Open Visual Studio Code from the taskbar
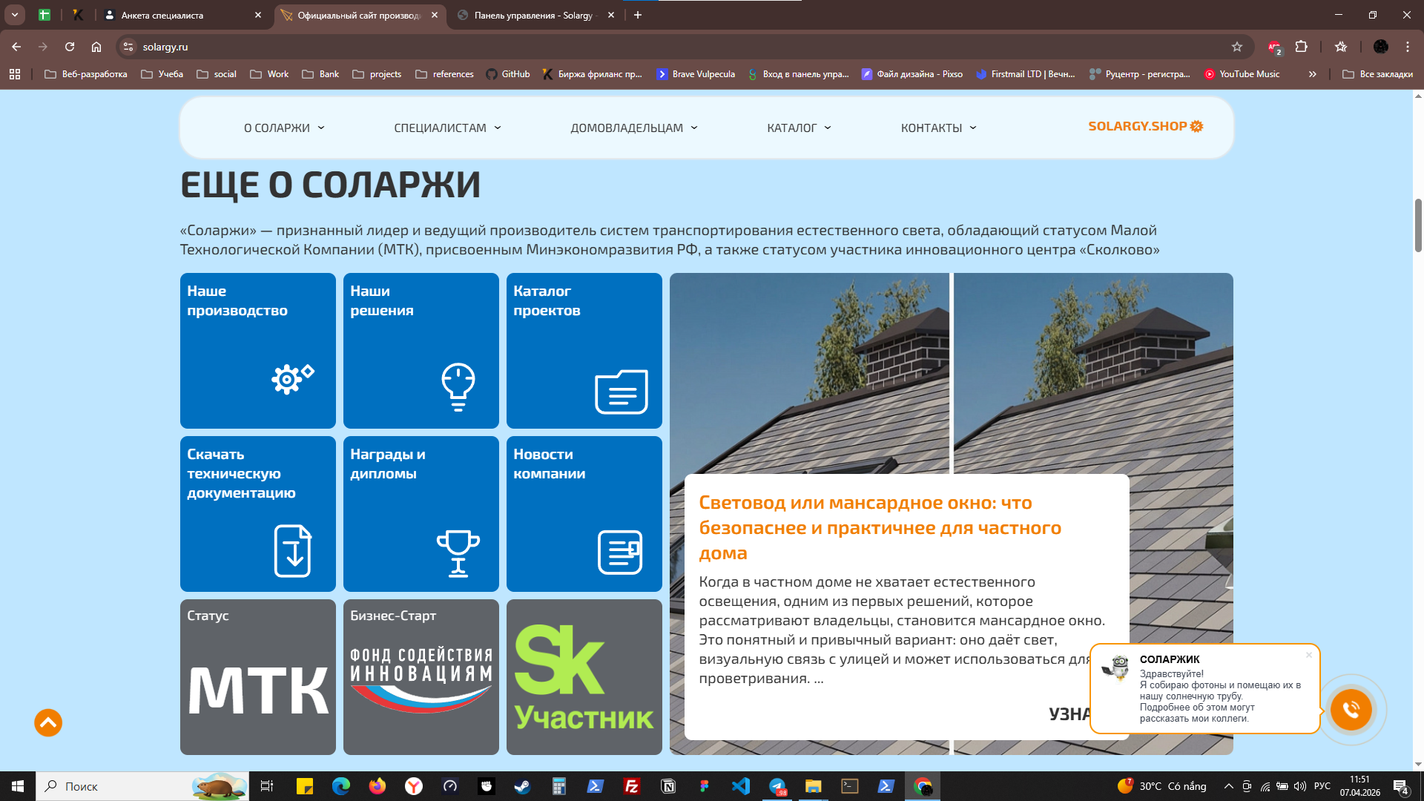Screen dimensions: 1424x801 point(741,786)
